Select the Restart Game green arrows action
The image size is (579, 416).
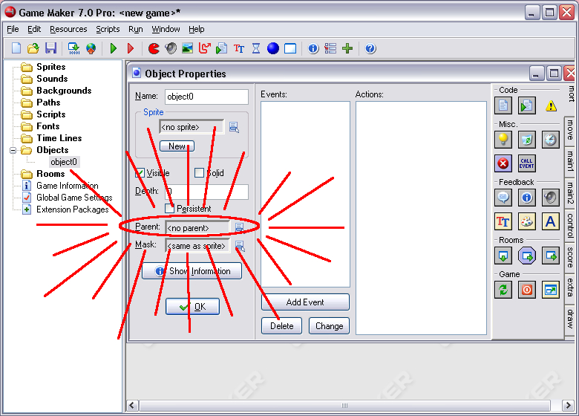coord(504,290)
